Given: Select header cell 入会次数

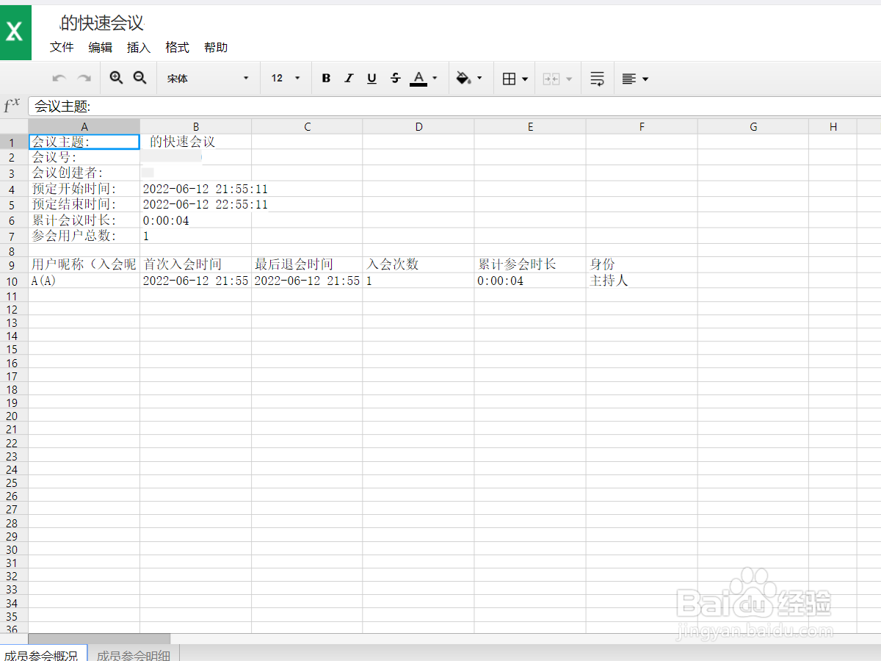Looking at the screenshot, I should click(418, 264).
